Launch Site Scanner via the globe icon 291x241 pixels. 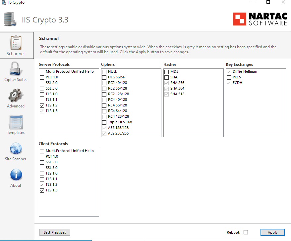coord(16,148)
